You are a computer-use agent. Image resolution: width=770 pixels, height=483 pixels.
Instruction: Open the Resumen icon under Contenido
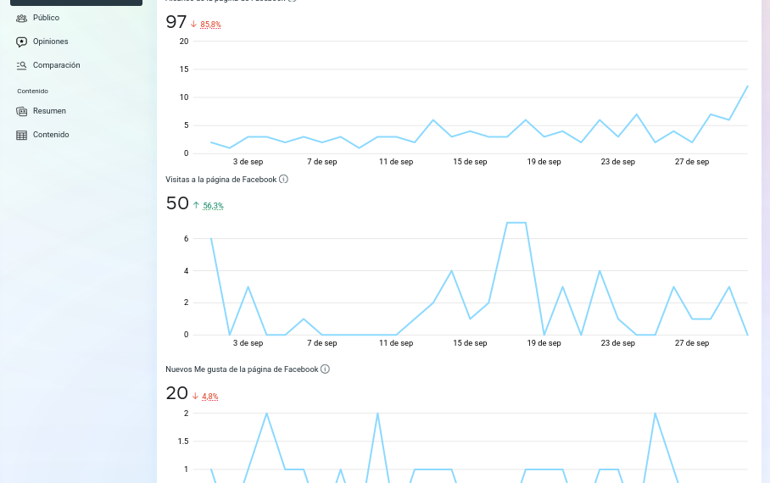pos(21,111)
